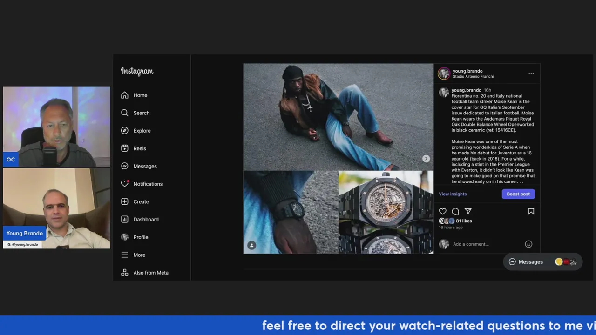Image resolution: width=596 pixels, height=335 pixels.
Task: Click the comment bubble icon
Action: tap(455, 211)
